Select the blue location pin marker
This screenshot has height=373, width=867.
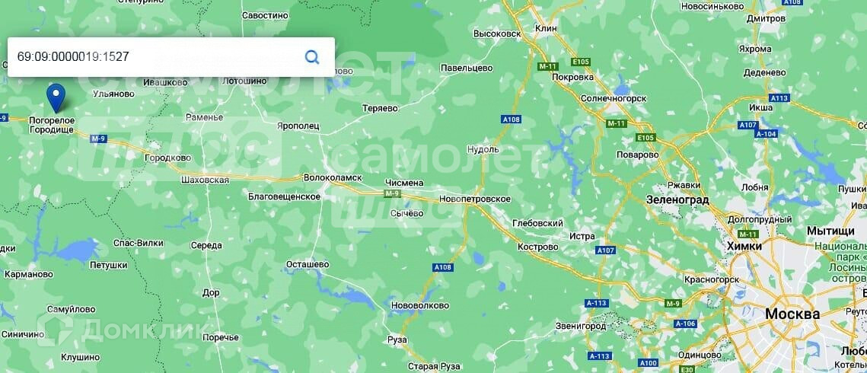point(56,97)
